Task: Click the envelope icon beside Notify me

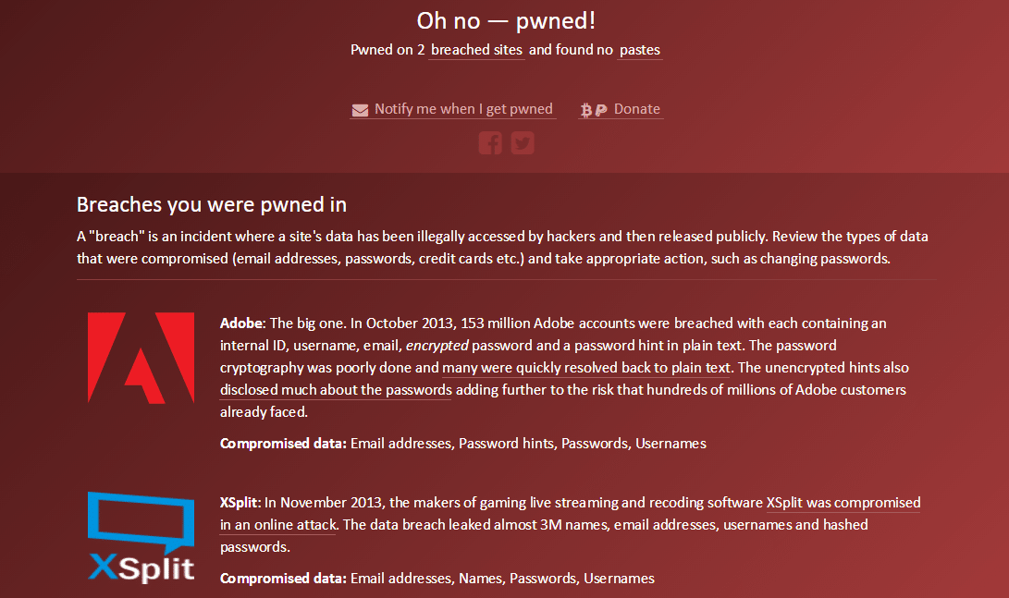Action: click(360, 110)
